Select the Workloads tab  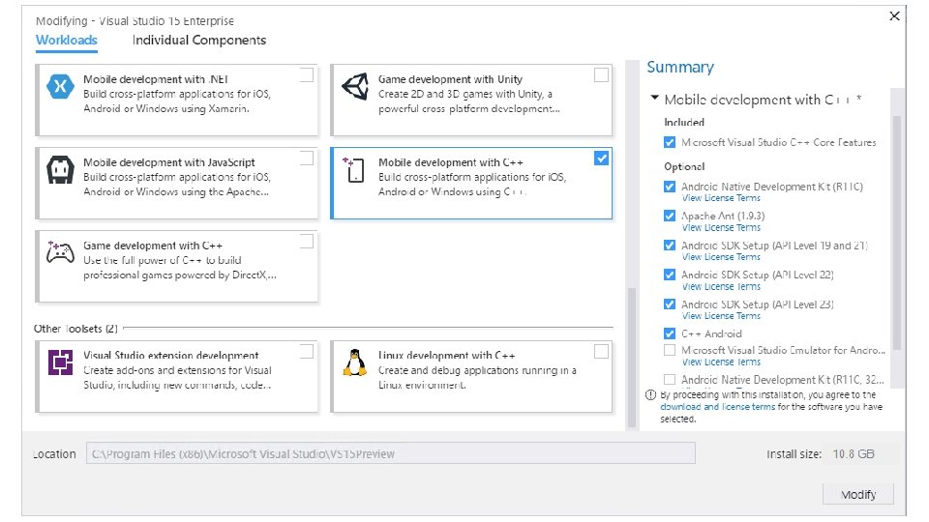(67, 40)
